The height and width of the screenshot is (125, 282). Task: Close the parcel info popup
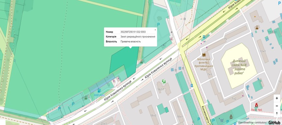pyautogui.click(x=155, y=30)
